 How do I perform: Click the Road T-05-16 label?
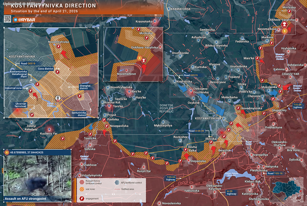[x=275, y=173]
